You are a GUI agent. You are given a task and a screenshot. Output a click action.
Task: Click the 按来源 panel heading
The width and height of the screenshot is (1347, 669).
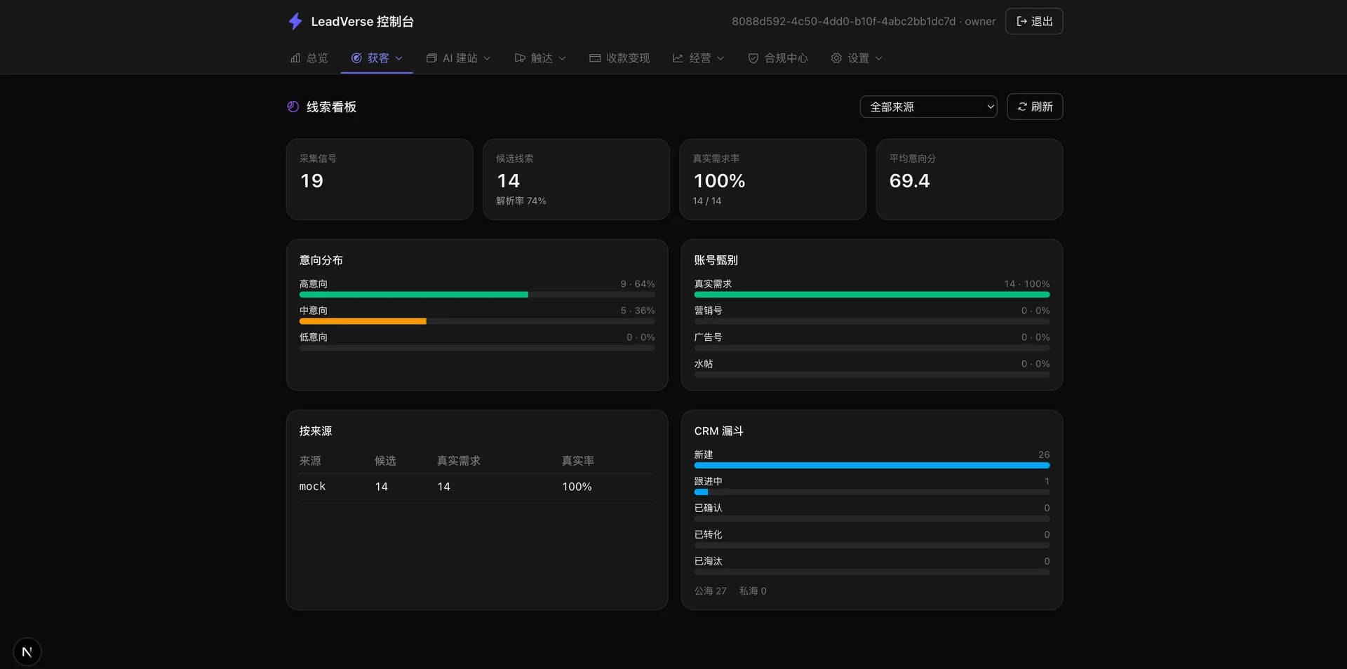[316, 431]
